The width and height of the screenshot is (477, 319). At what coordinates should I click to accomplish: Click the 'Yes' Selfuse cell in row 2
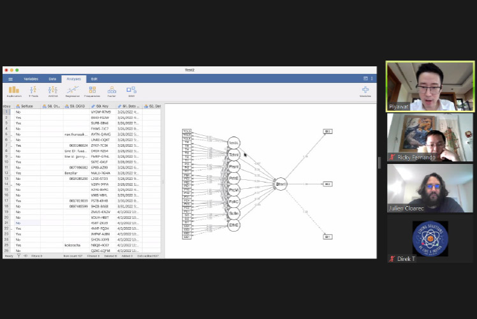(x=27, y=117)
